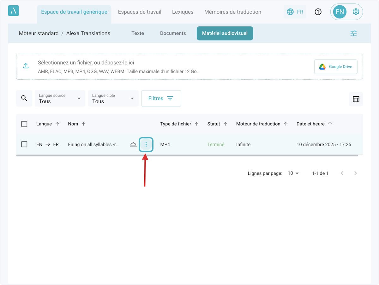Open settings via the gear icon
The image size is (379, 285).
[x=356, y=12]
